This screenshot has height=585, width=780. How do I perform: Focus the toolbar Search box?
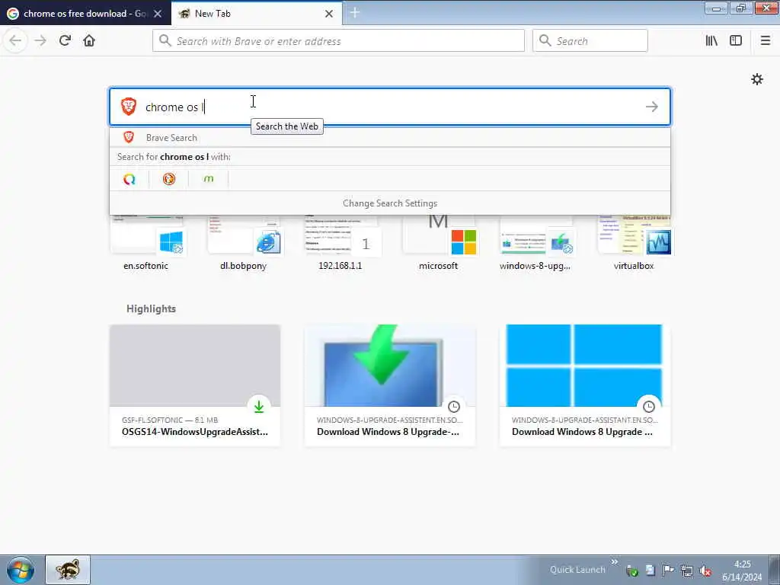(590, 41)
